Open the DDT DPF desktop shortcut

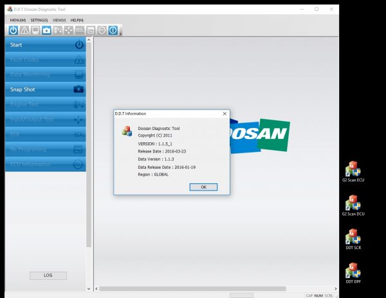[x=353, y=273]
